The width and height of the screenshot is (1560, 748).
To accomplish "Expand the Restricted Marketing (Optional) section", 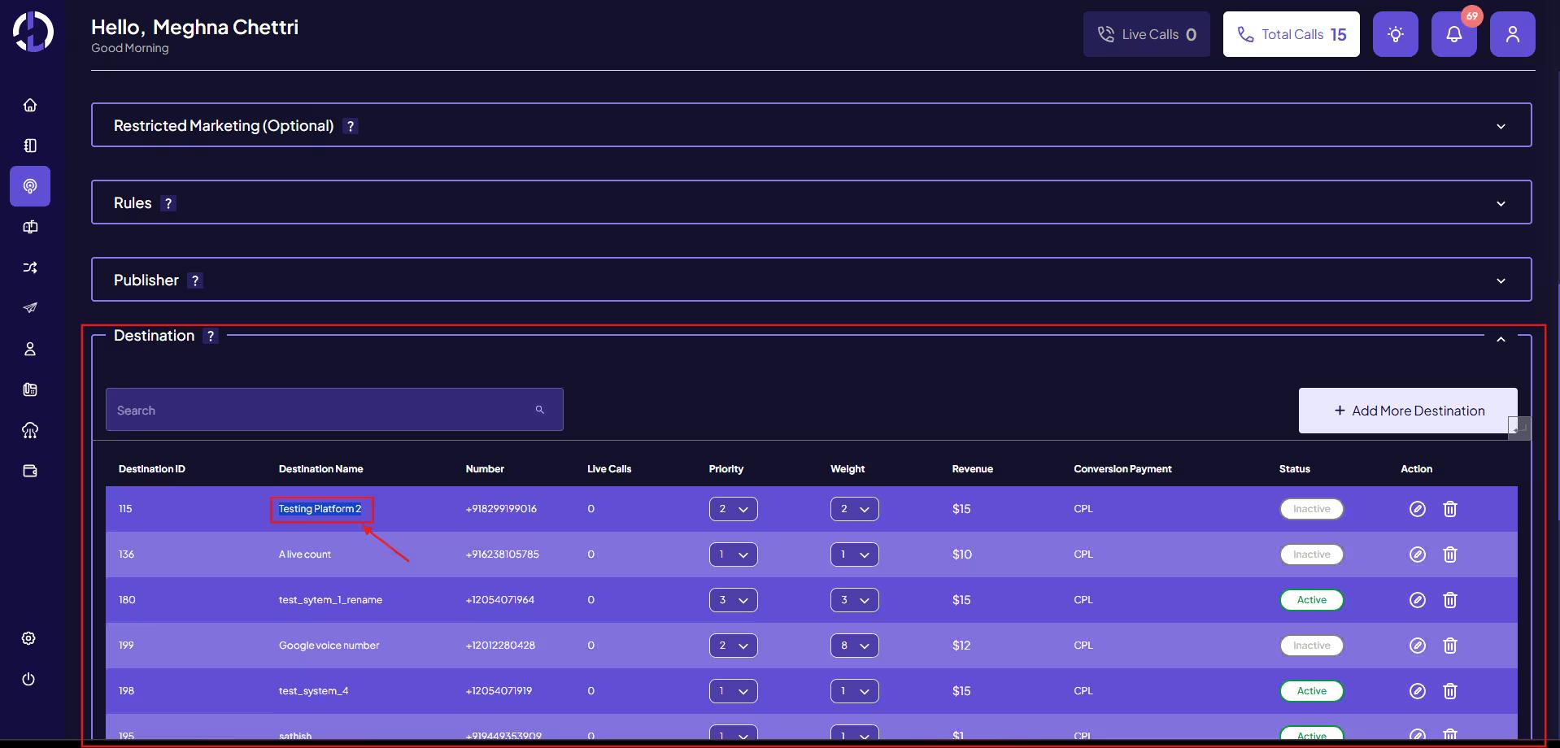I will tap(1501, 126).
